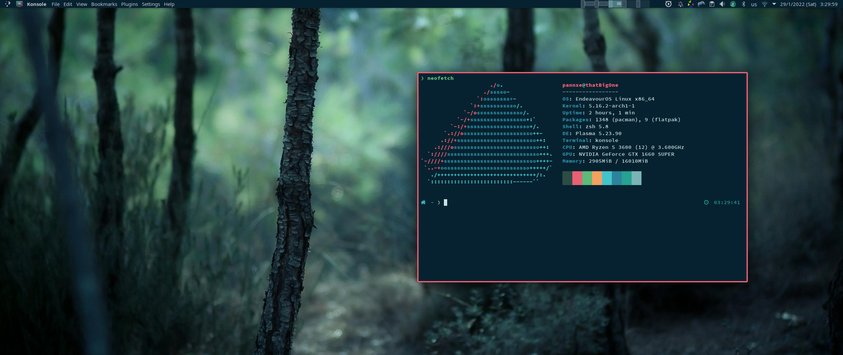Open the Wi-Fi network tray icon
Image resolution: width=843 pixels, height=355 pixels.
tap(765, 4)
